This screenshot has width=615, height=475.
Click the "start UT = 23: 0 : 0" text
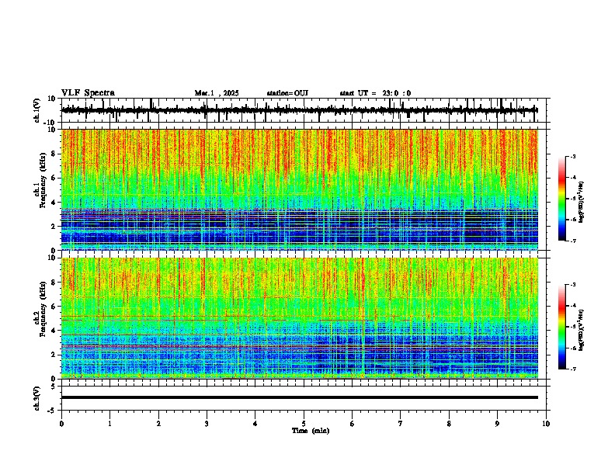click(375, 93)
